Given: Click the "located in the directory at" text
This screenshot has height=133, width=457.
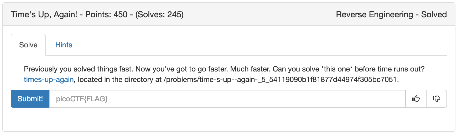Looking at the screenshot, I should [120, 79].
